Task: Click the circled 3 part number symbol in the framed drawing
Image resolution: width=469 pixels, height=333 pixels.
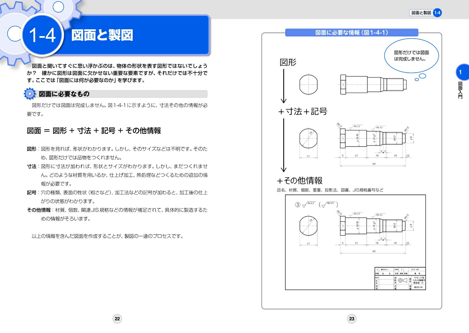Action: tap(298, 204)
